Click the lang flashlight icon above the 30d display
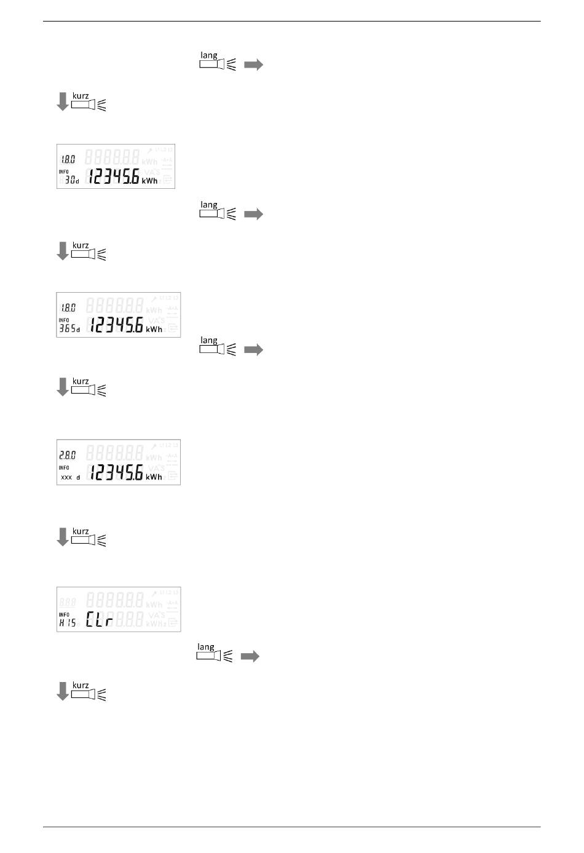584x853 pixels. [x=218, y=61]
